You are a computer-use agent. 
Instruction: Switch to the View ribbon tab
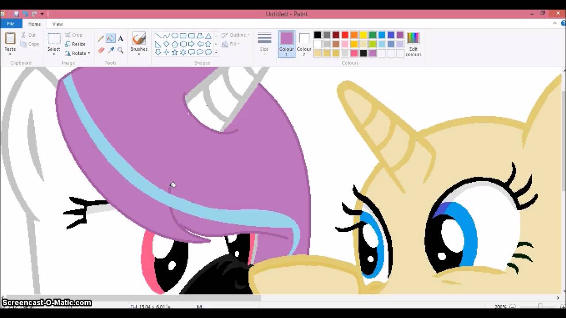point(57,24)
